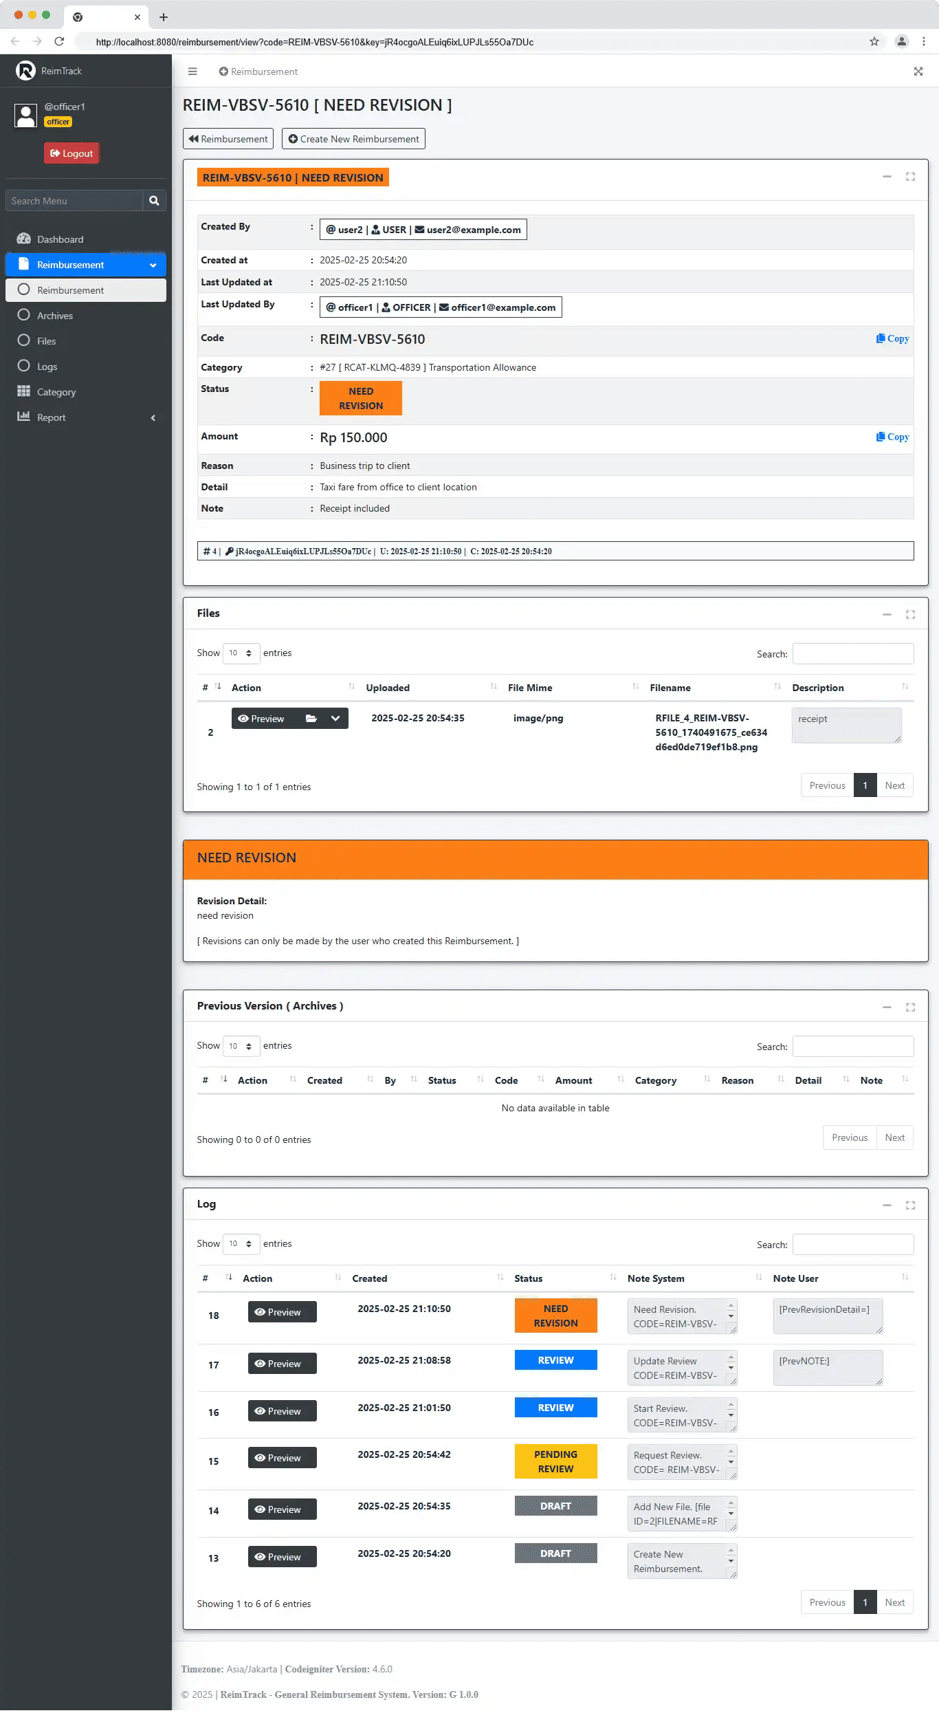Image resolution: width=939 pixels, height=1713 pixels.
Task: Collapse the Log panel
Action: (887, 1205)
